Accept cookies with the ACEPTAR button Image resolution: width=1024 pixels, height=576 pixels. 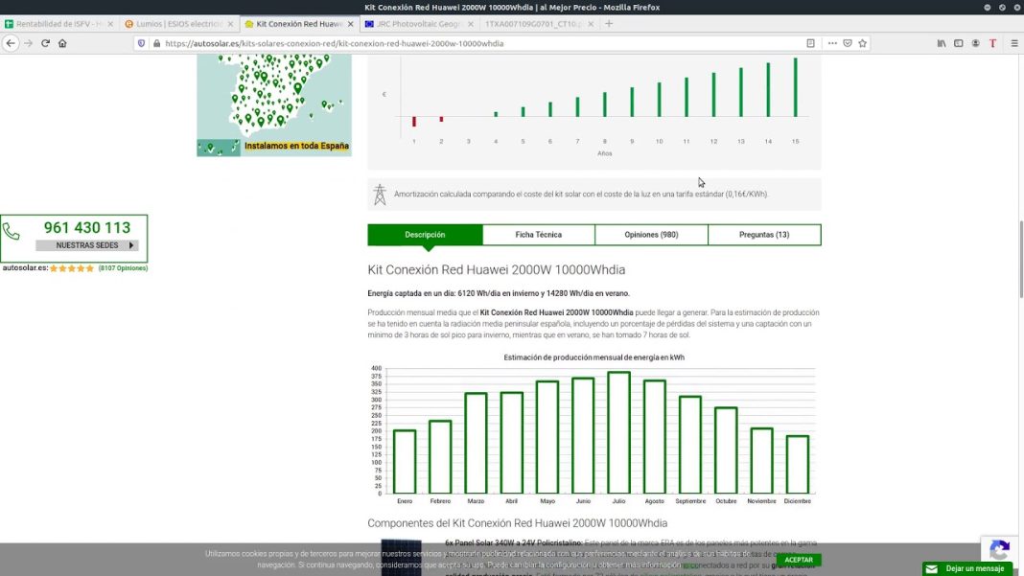point(799,560)
